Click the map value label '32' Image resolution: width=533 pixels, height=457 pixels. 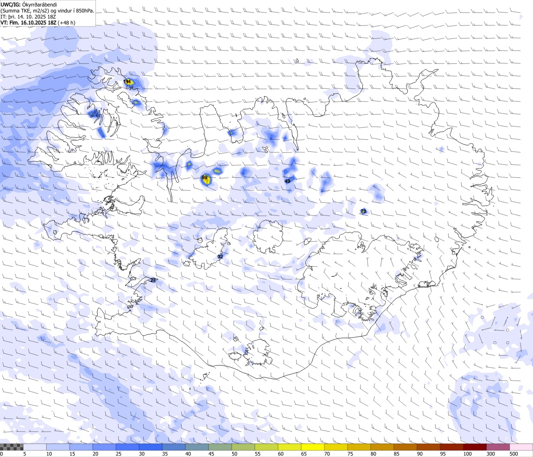coord(220,257)
